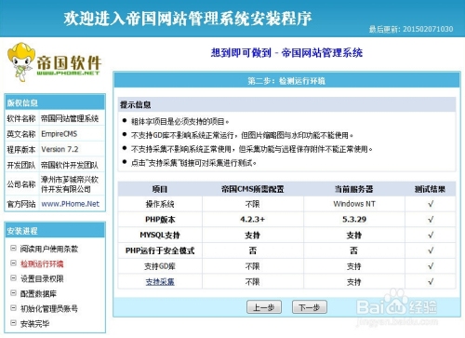465x338 pixels.
Task: Select 阅读用户使用条款 install step text
Action: (49, 249)
